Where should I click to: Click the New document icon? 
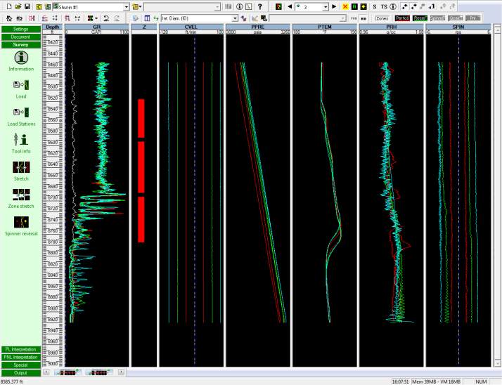pos(9,6)
